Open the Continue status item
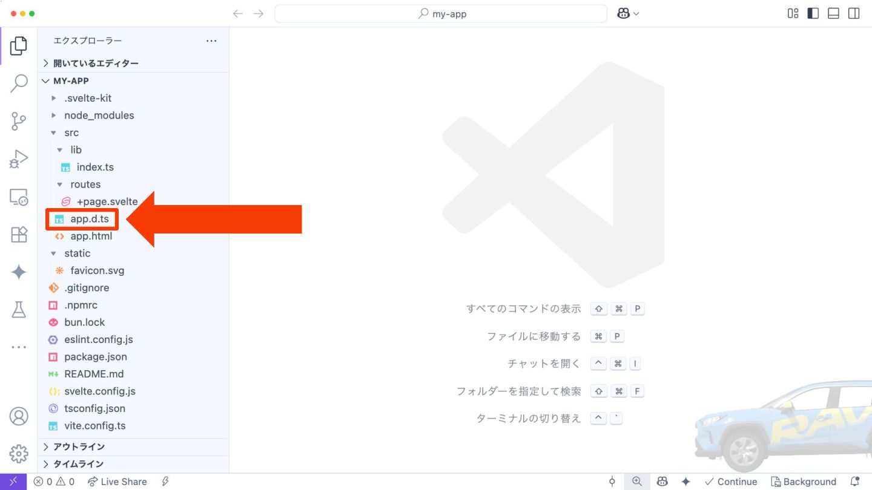This screenshot has width=872, height=490. coord(731,482)
